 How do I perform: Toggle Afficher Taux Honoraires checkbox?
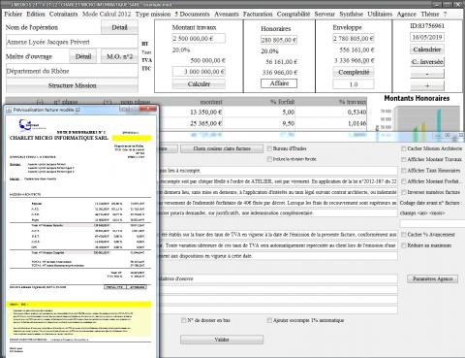click(404, 170)
